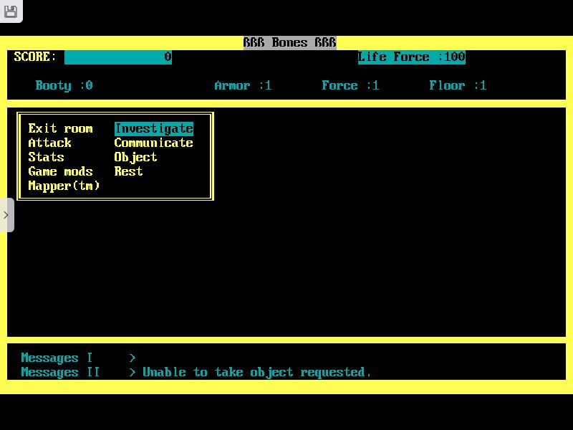Choose Communicate in the action menu
573x430 pixels.
pos(153,143)
